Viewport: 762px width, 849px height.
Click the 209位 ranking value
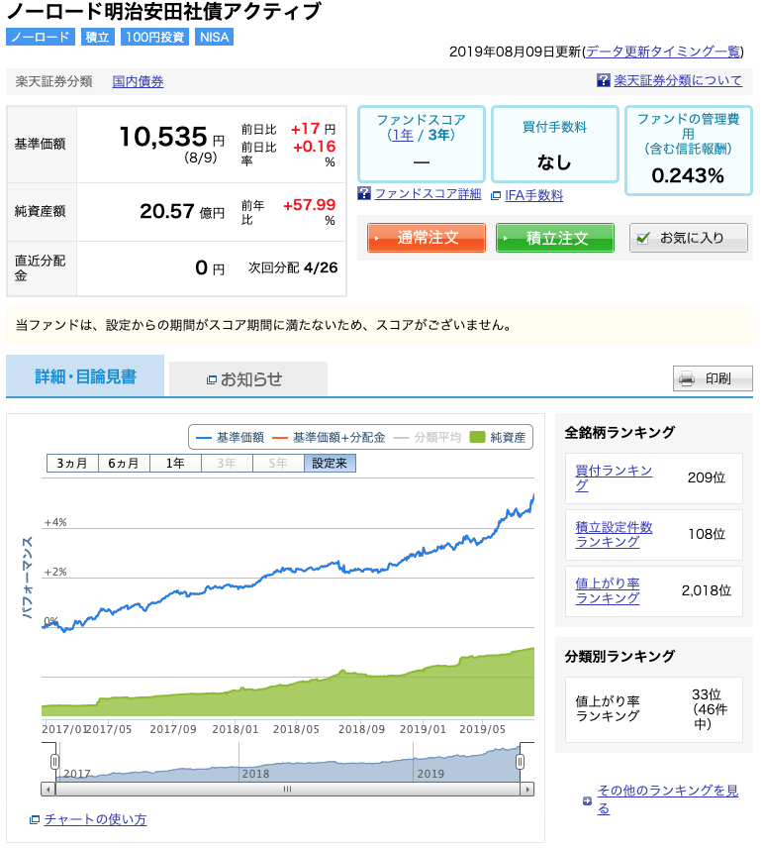pos(707,478)
